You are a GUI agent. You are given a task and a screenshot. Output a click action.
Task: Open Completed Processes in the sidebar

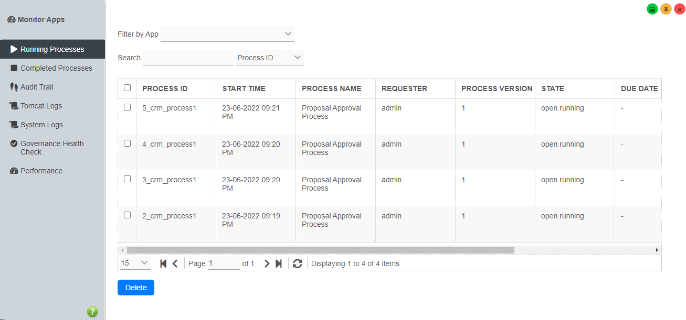56,68
